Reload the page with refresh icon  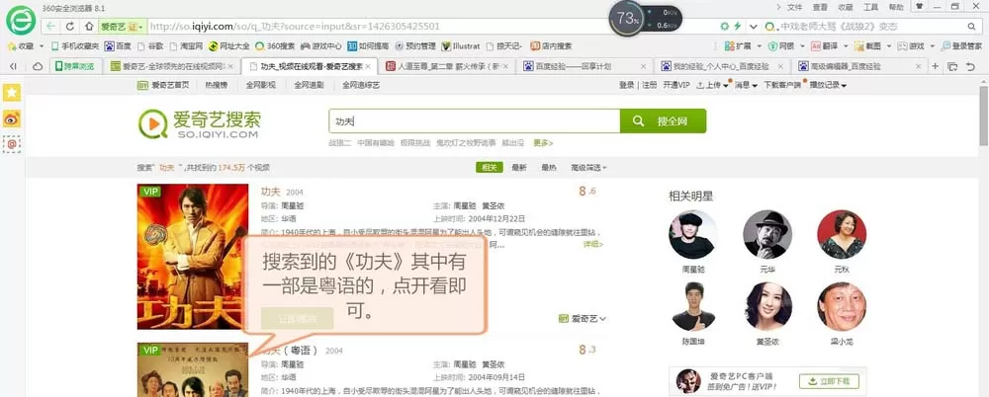pos(70,27)
